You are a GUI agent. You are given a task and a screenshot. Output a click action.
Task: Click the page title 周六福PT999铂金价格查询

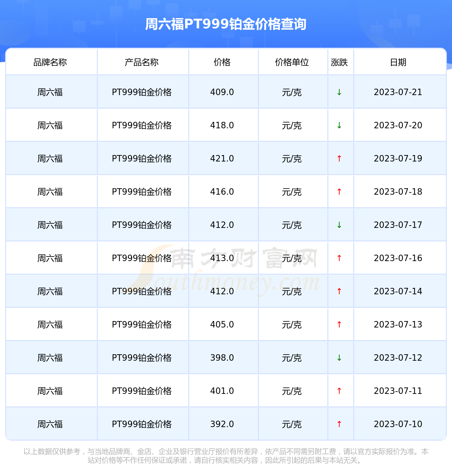click(226, 24)
